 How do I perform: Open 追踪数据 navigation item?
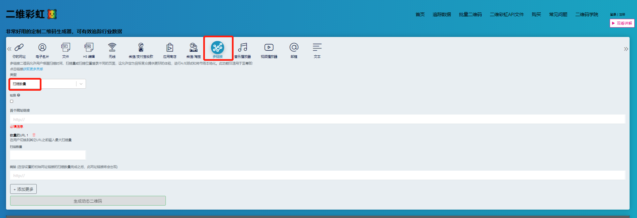(x=442, y=14)
